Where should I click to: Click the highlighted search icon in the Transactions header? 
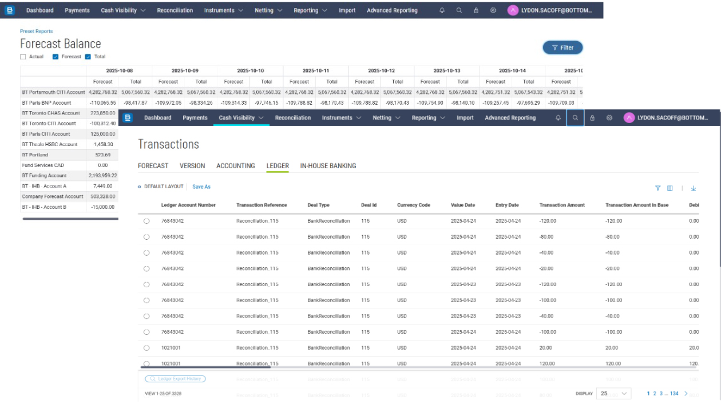click(x=575, y=118)
